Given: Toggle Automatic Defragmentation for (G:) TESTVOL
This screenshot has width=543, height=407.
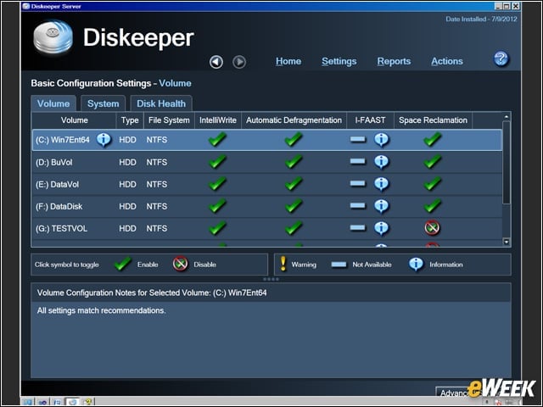Looking at the screenshot, I should tap(294, 228).
